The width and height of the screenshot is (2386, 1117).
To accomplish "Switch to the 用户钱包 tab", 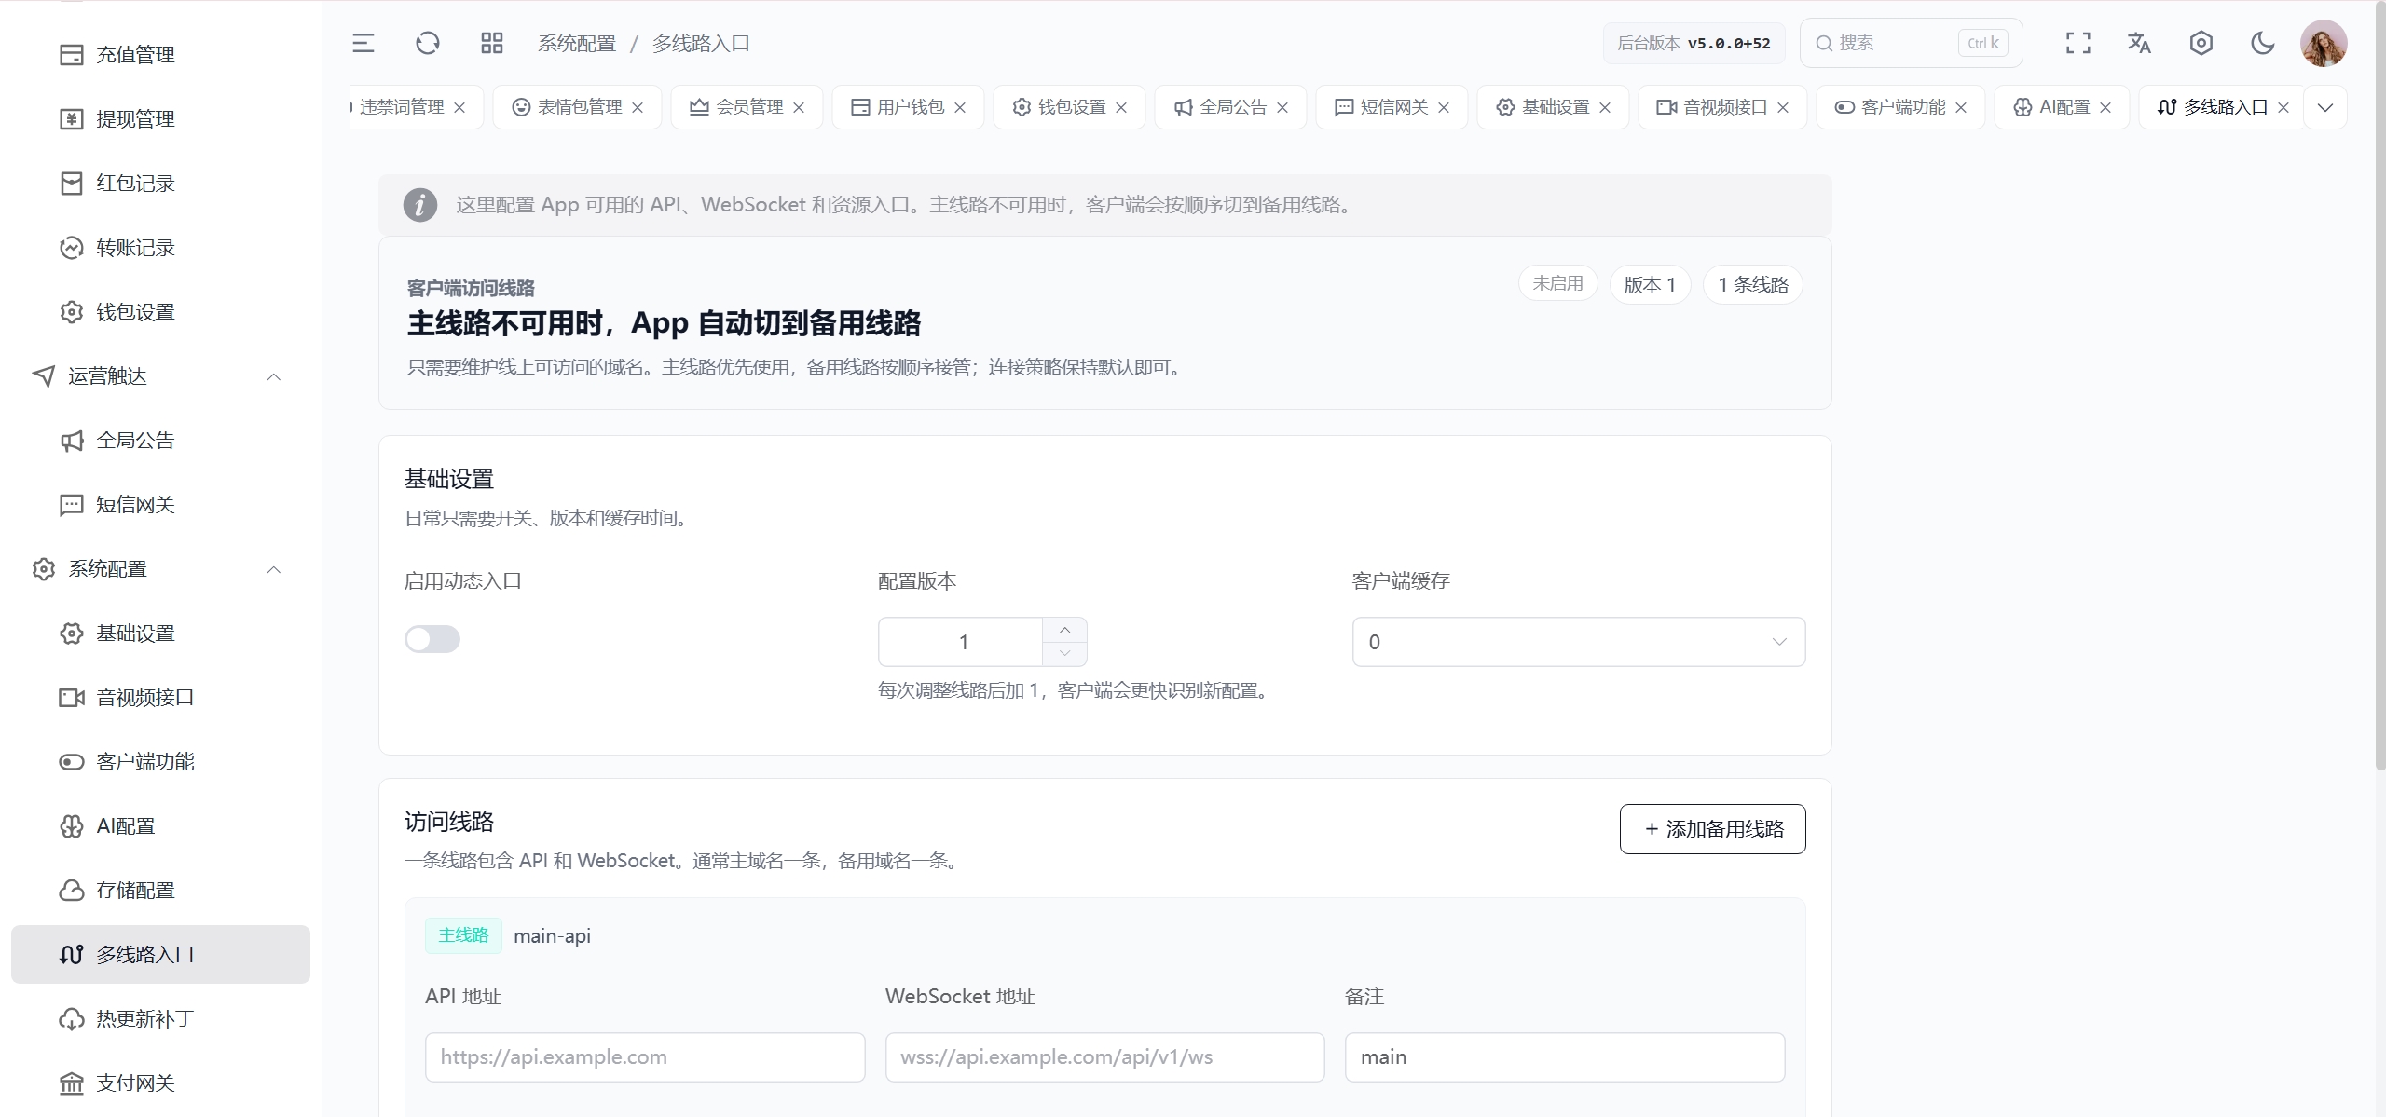I will [910, 107].
